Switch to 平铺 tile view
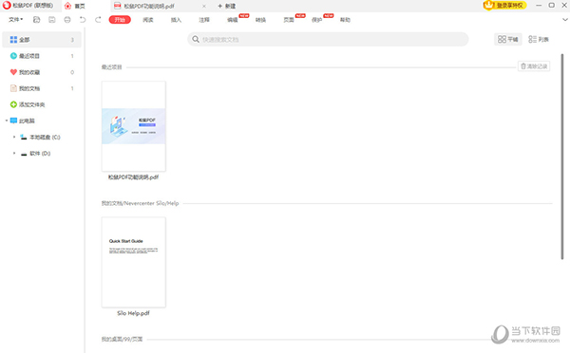The height and width of the screenshot is (353, 570). click(x=508, y=39)
